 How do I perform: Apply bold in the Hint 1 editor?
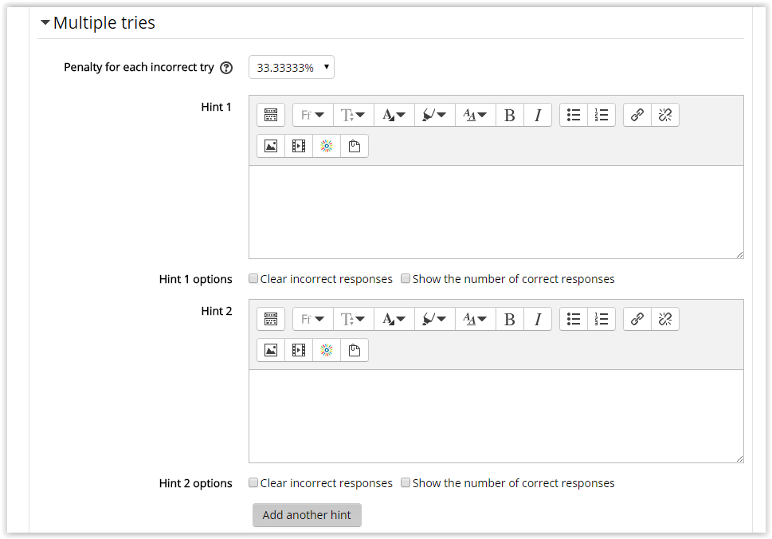[x=510, y=115]
